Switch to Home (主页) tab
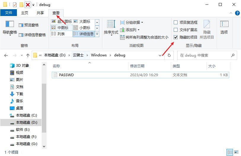This screenshot has width=241, height=156. click(x=25, y=13)
